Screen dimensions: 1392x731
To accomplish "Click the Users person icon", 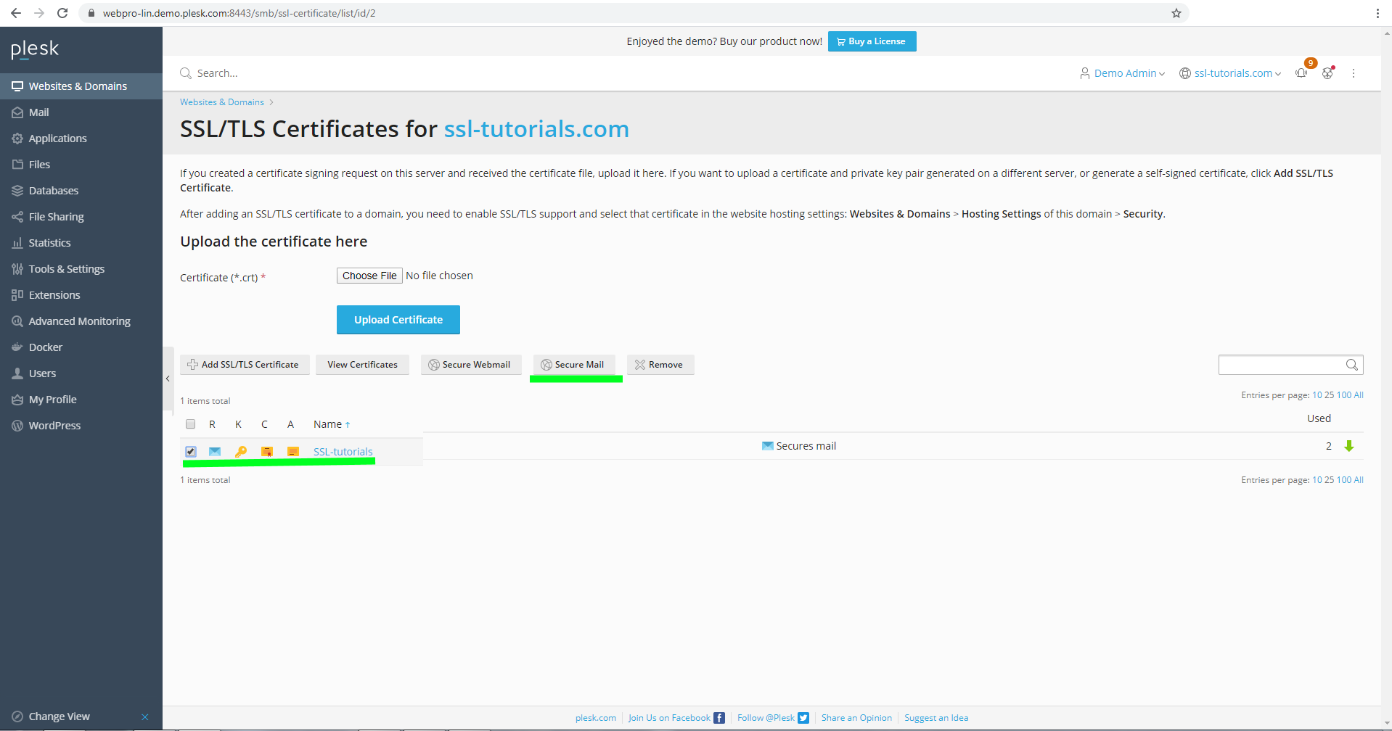I will [x=17, y=373].
